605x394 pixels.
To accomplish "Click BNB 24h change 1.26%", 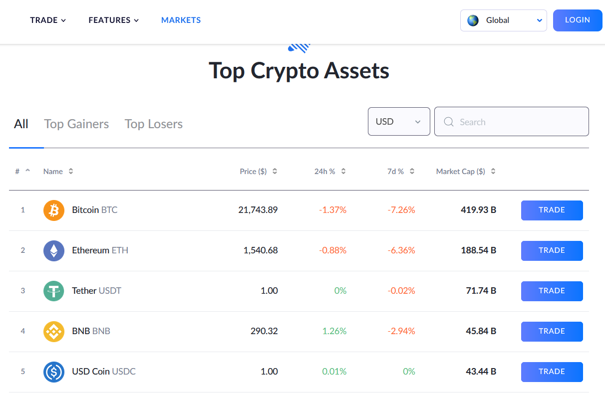I will (x=334, y=331).
